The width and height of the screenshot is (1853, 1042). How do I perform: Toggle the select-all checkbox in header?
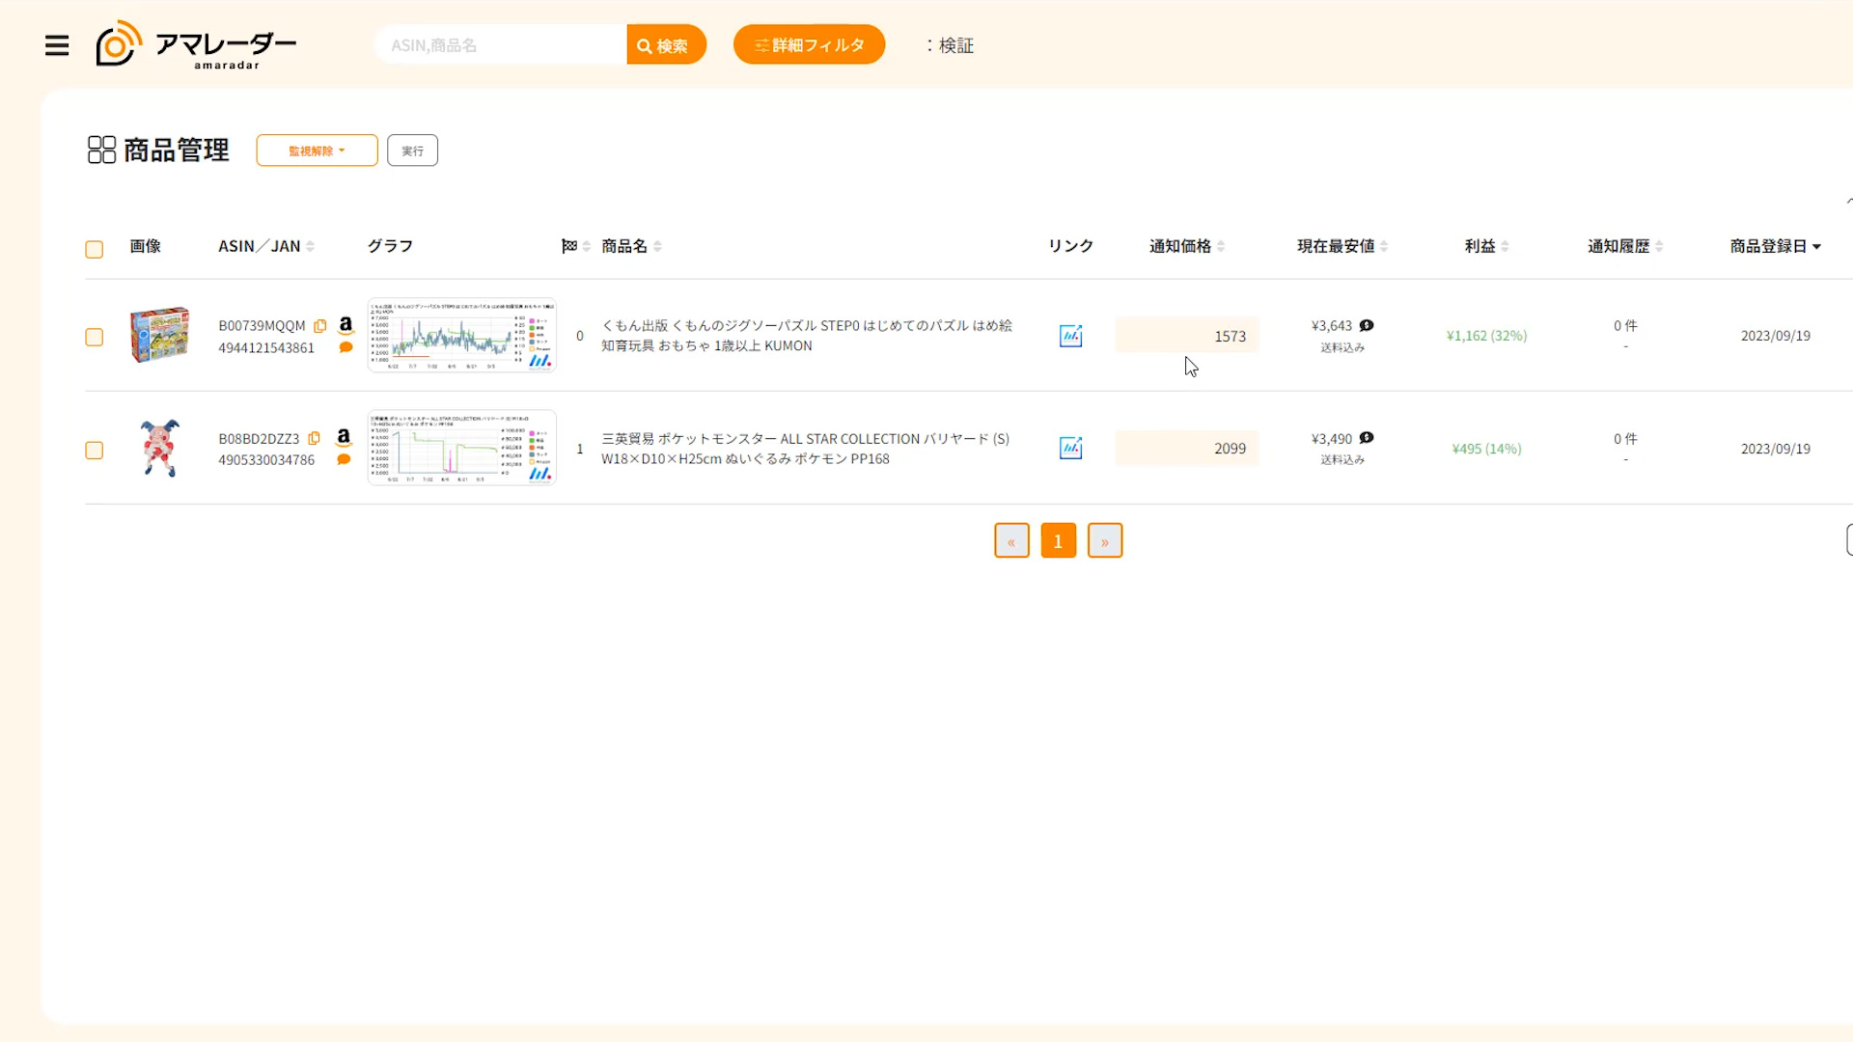tap(94, 250)
